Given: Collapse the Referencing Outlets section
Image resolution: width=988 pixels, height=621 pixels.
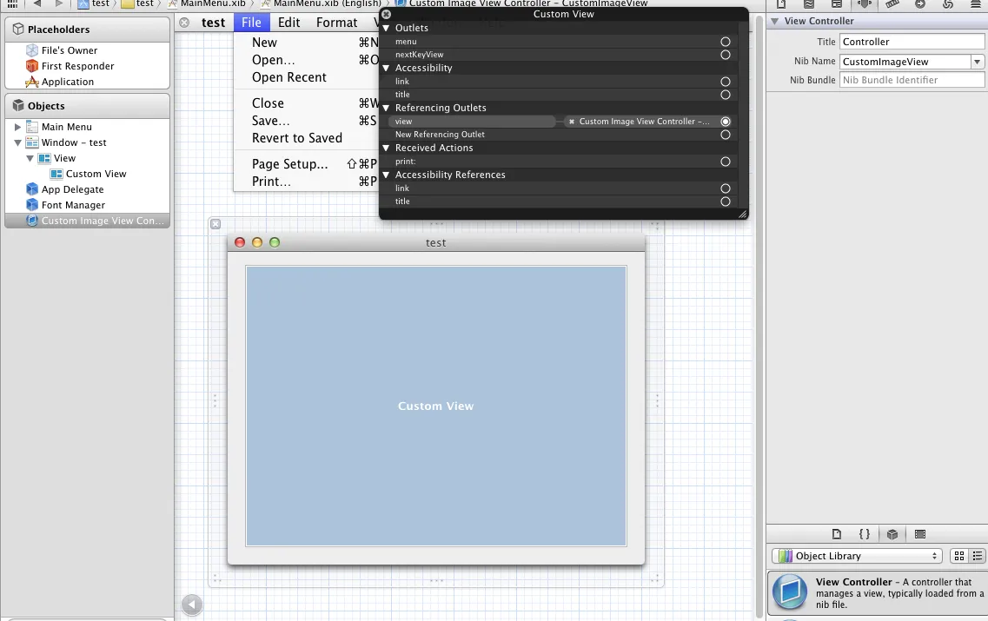Looking at the screenshot, I should click(x=387, y=109).
